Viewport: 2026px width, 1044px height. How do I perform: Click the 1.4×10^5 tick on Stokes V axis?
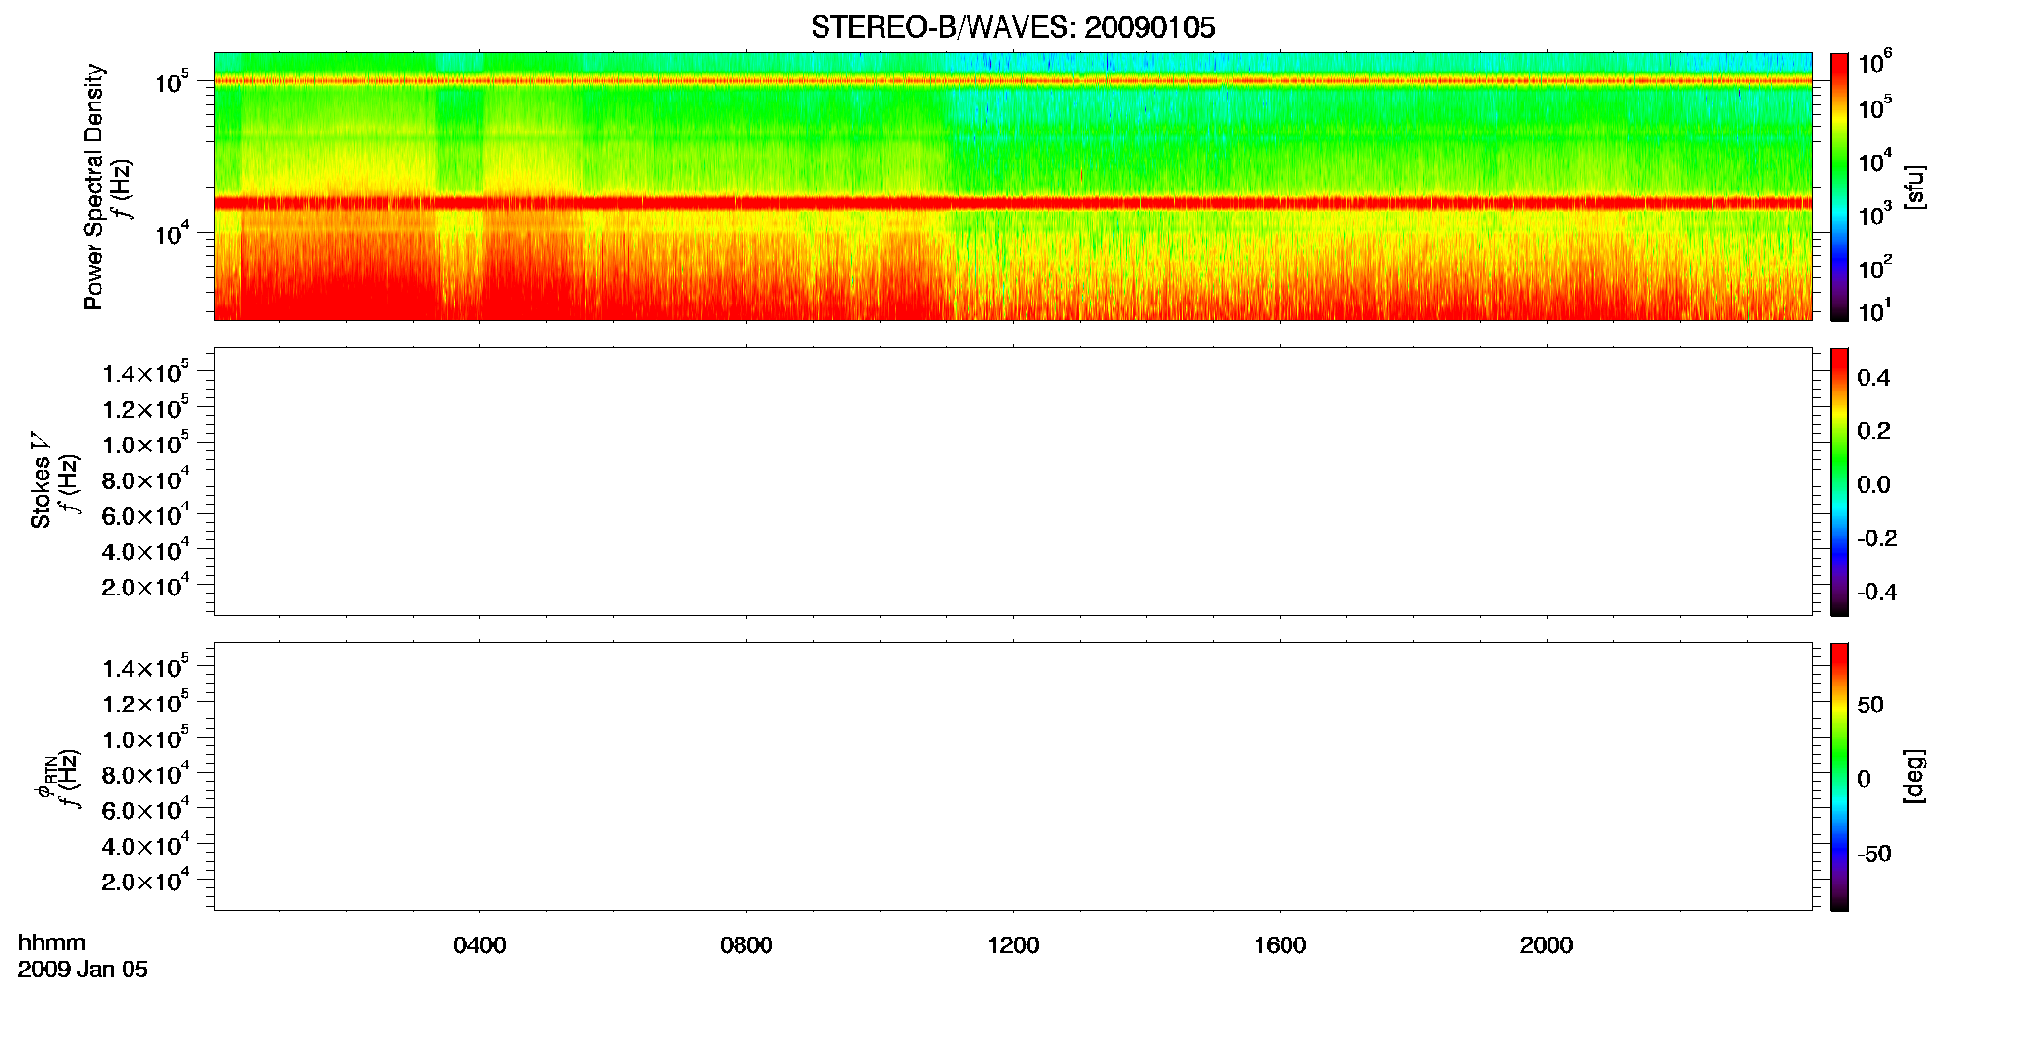(x=146, y=372)
